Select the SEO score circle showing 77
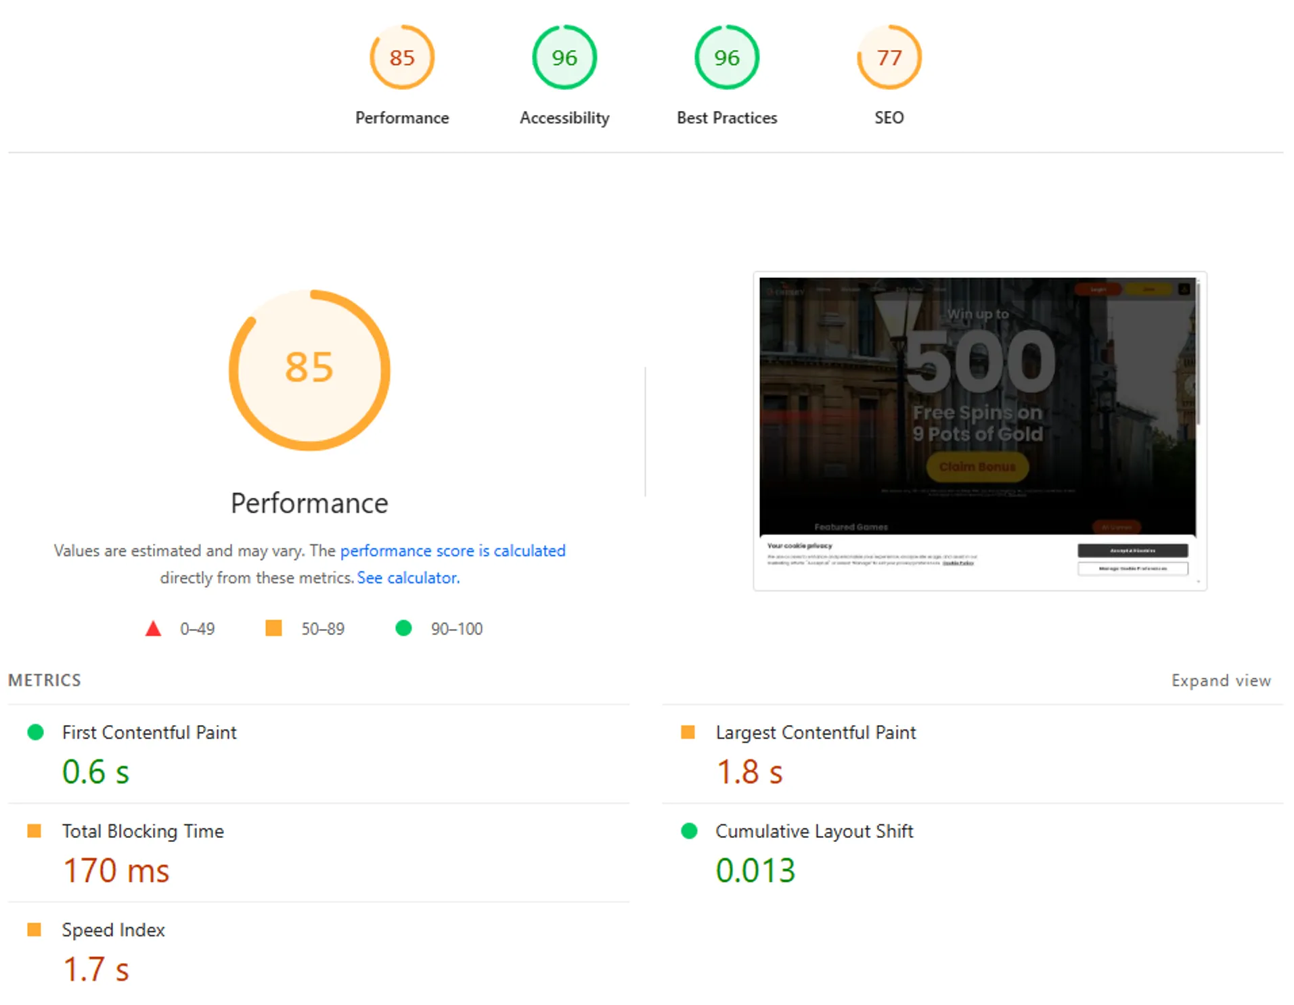 [x=889, y=57]
